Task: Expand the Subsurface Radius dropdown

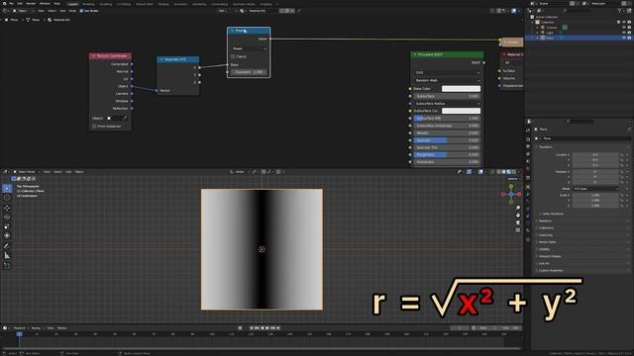Action: [x=447, y=104]
